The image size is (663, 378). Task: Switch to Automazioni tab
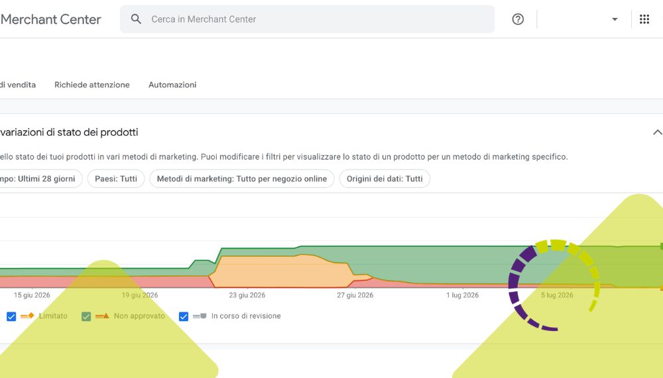(x=172, y=85)
